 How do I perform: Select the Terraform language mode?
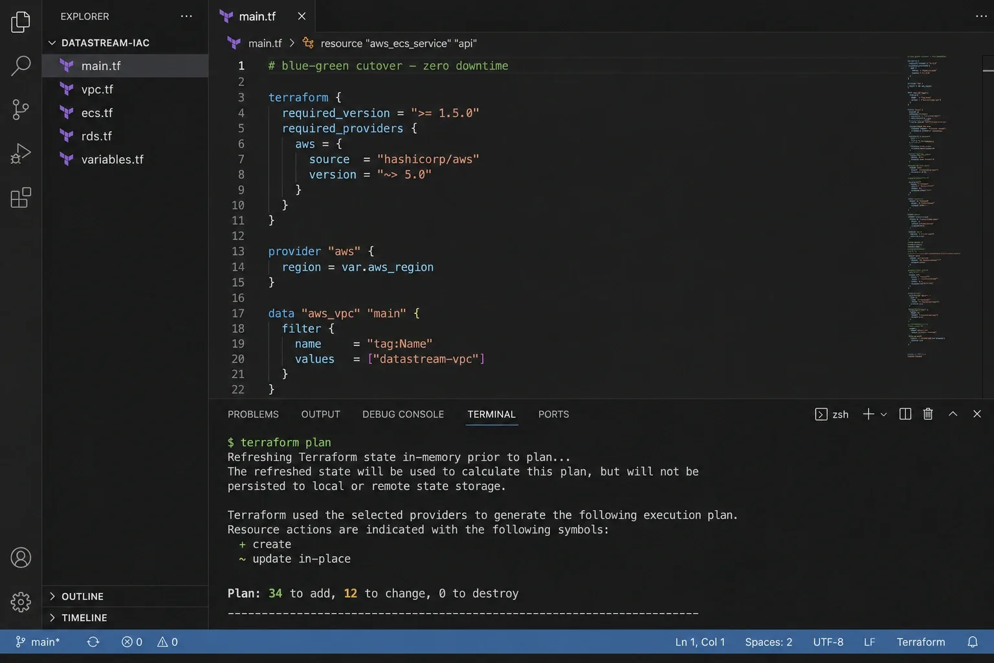921,642
